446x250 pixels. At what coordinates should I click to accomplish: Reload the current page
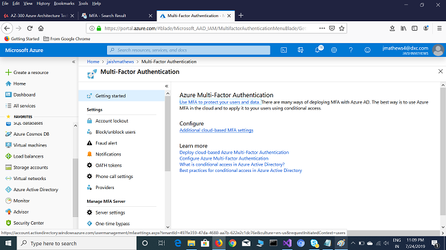tap(30, 28)
